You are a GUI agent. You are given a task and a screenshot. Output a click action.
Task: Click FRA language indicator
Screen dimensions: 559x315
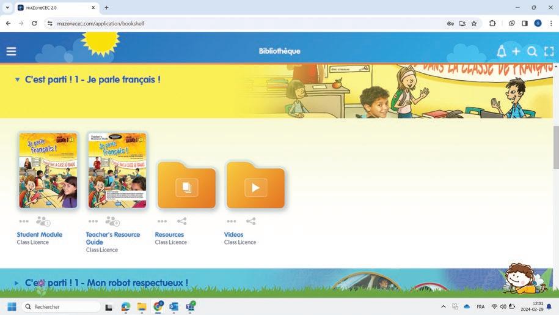(480, 307)
